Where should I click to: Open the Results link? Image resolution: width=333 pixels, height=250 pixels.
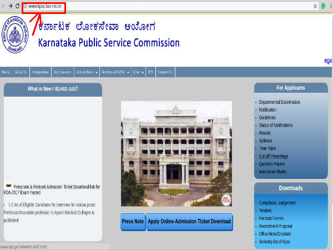point(265,133)
